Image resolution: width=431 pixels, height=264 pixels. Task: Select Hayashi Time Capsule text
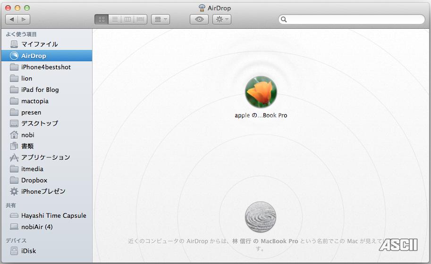(x=54, y=216)
